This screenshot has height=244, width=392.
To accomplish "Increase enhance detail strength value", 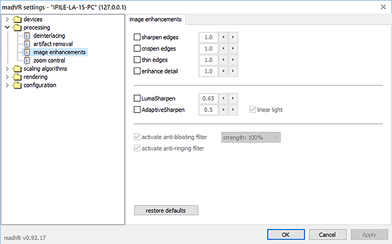I will [x=233, y=71].
